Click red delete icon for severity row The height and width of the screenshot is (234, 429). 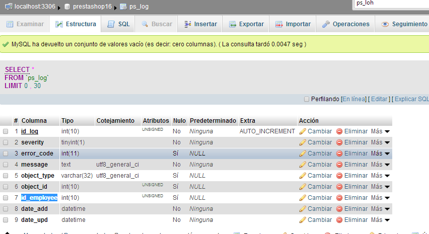pyautogui.click(x=339, y=142)
